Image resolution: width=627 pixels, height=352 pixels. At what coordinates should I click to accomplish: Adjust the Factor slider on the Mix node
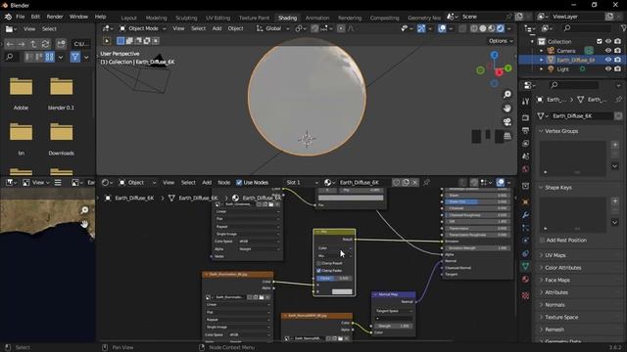coord(334,278)
